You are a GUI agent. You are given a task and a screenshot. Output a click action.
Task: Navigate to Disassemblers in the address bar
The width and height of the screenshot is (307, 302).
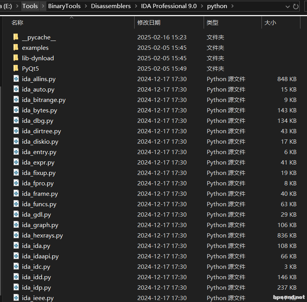coord(111,6)
